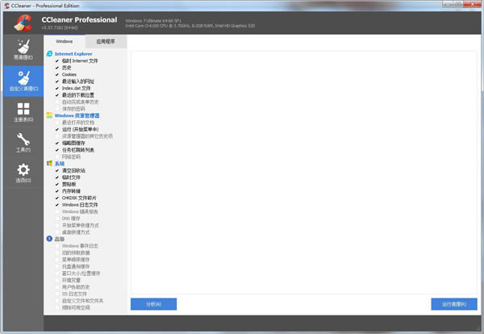484x334 pixels.
Task: Uncheck 任务栏跳转列表 checkbox
Action: (x=57, y=150)
